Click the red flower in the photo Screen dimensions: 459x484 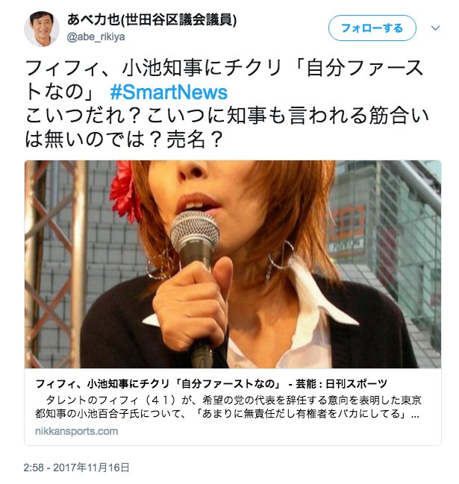[x=124, y=192]
